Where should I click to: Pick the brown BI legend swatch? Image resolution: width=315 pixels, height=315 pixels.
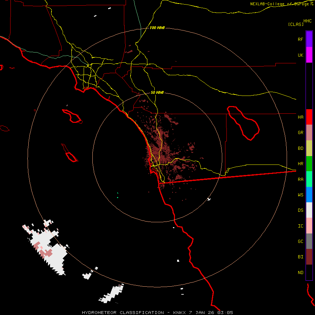tap(309, 257)
